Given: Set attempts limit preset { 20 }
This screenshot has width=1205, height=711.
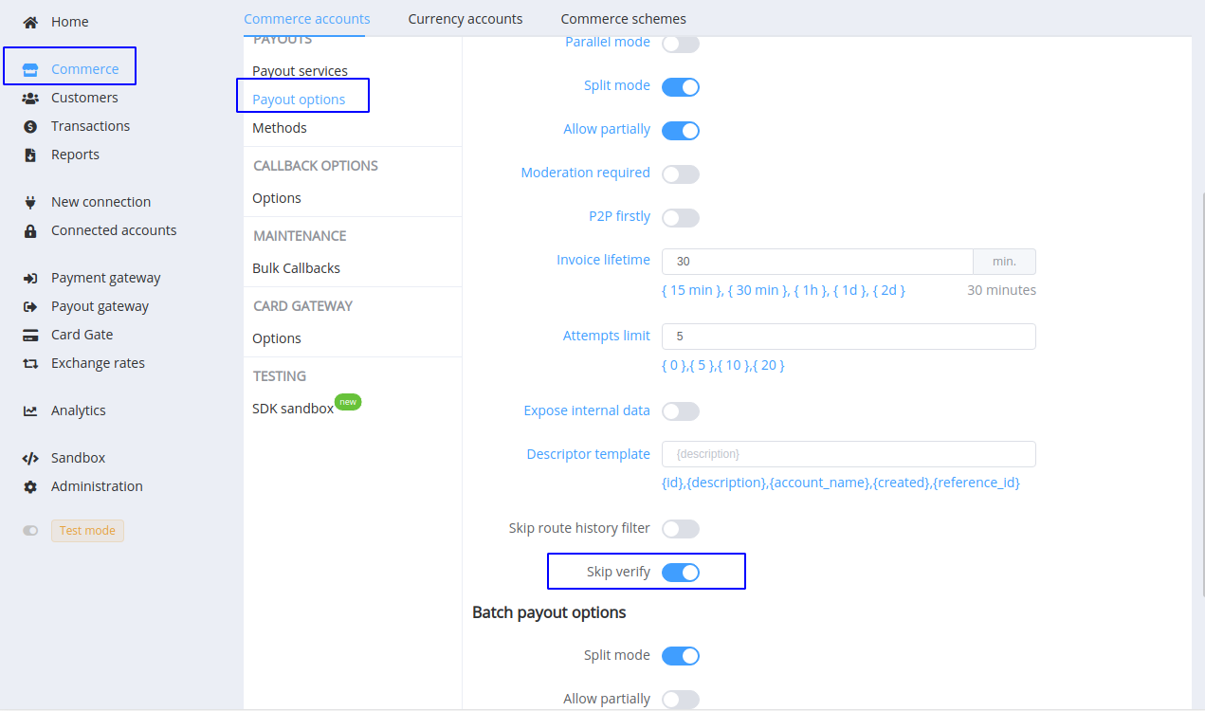Looking at the screenshot, I should point(770,365).
